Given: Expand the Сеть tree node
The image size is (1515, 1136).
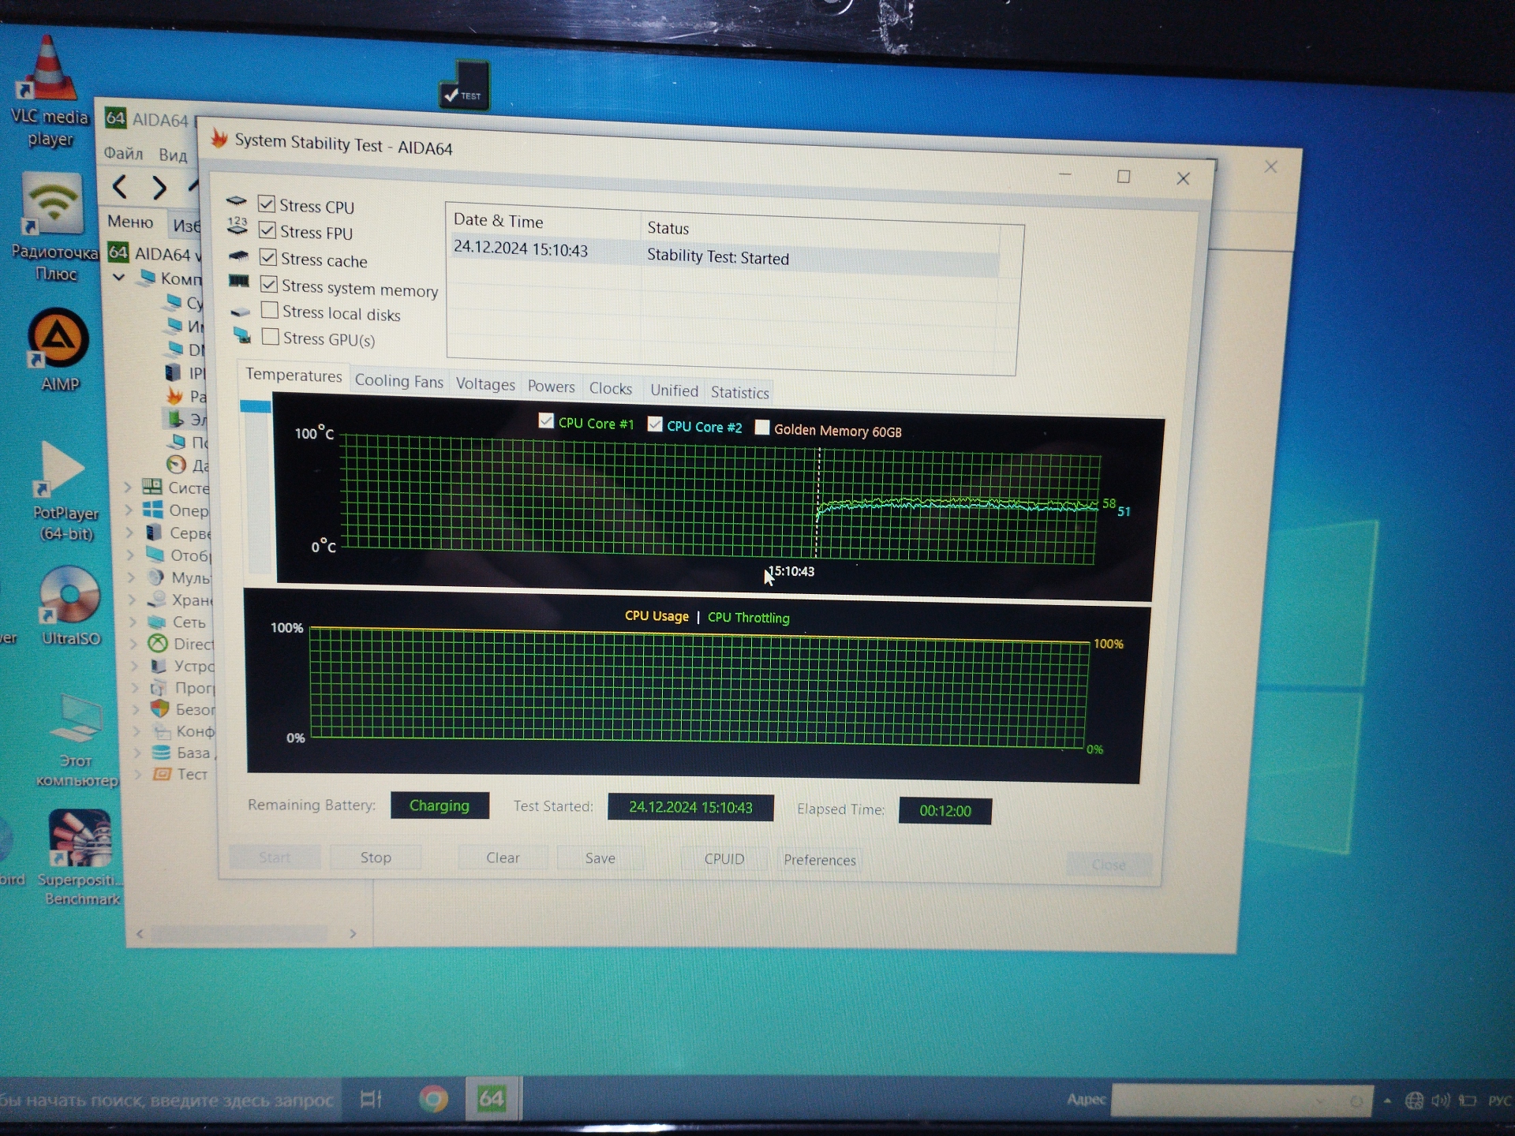Looking at the screenshot, I should click(133, 622).
